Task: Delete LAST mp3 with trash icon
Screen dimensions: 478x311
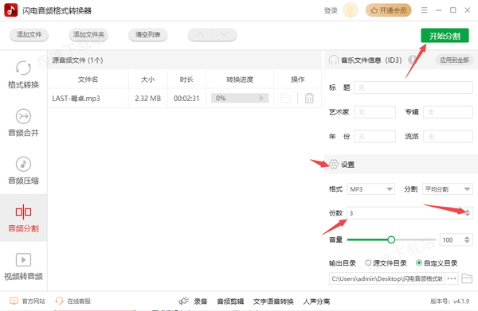Action: tap(309, 99)
